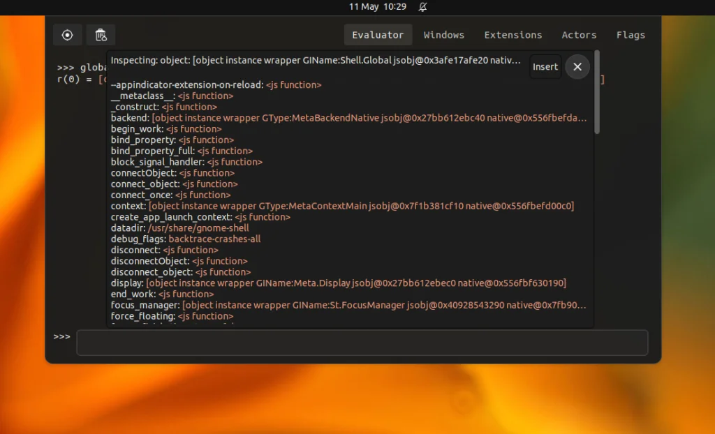Click the evaluator command input field

(x=362, y=342)
